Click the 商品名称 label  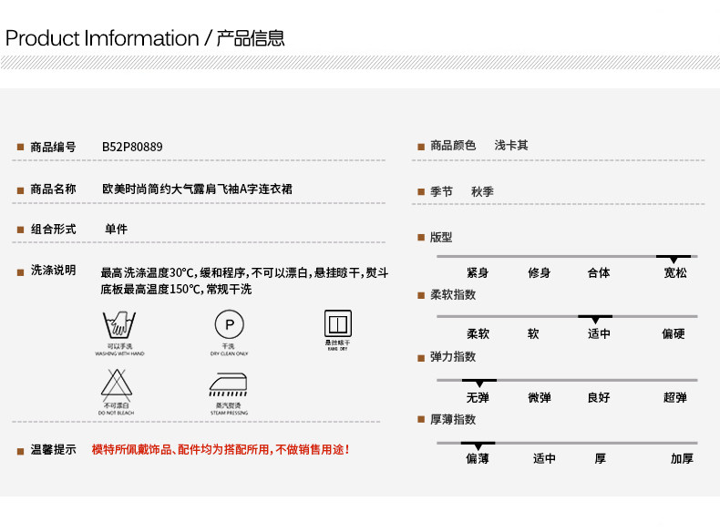click(x=53, y=189)
